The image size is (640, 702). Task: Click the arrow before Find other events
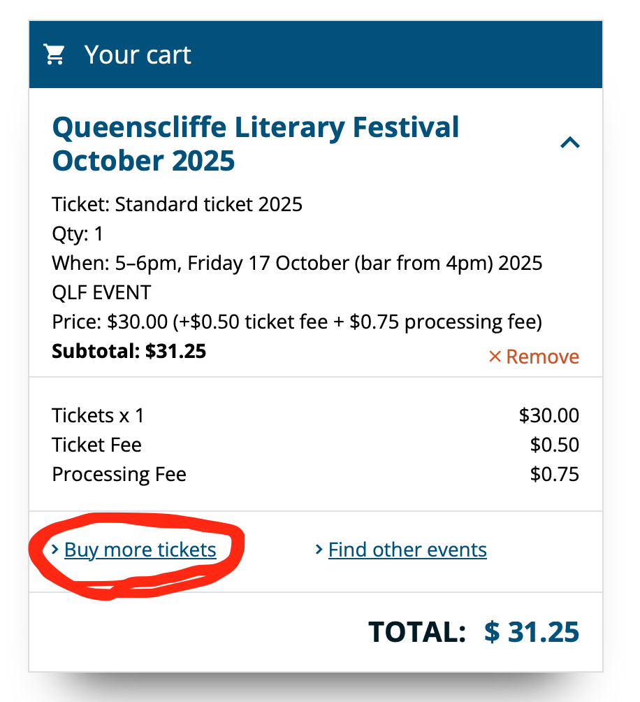[x=319, y=550]
